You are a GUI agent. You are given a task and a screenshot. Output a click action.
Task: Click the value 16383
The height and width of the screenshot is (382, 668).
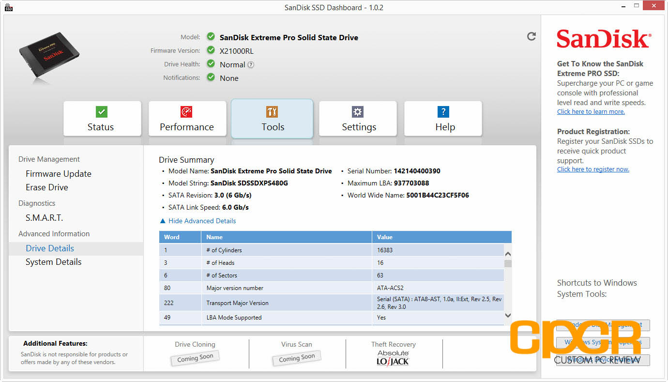pos(385,250)
